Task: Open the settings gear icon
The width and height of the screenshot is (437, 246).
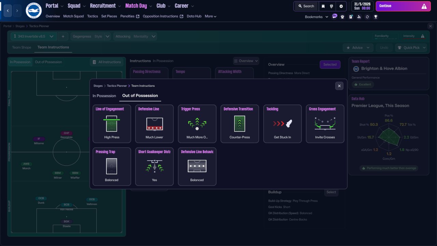Action: [x=341, y=6]
